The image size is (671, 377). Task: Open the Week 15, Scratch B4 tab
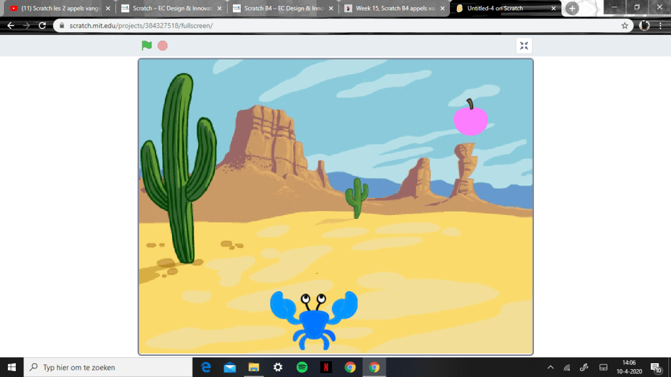point(397,9)
